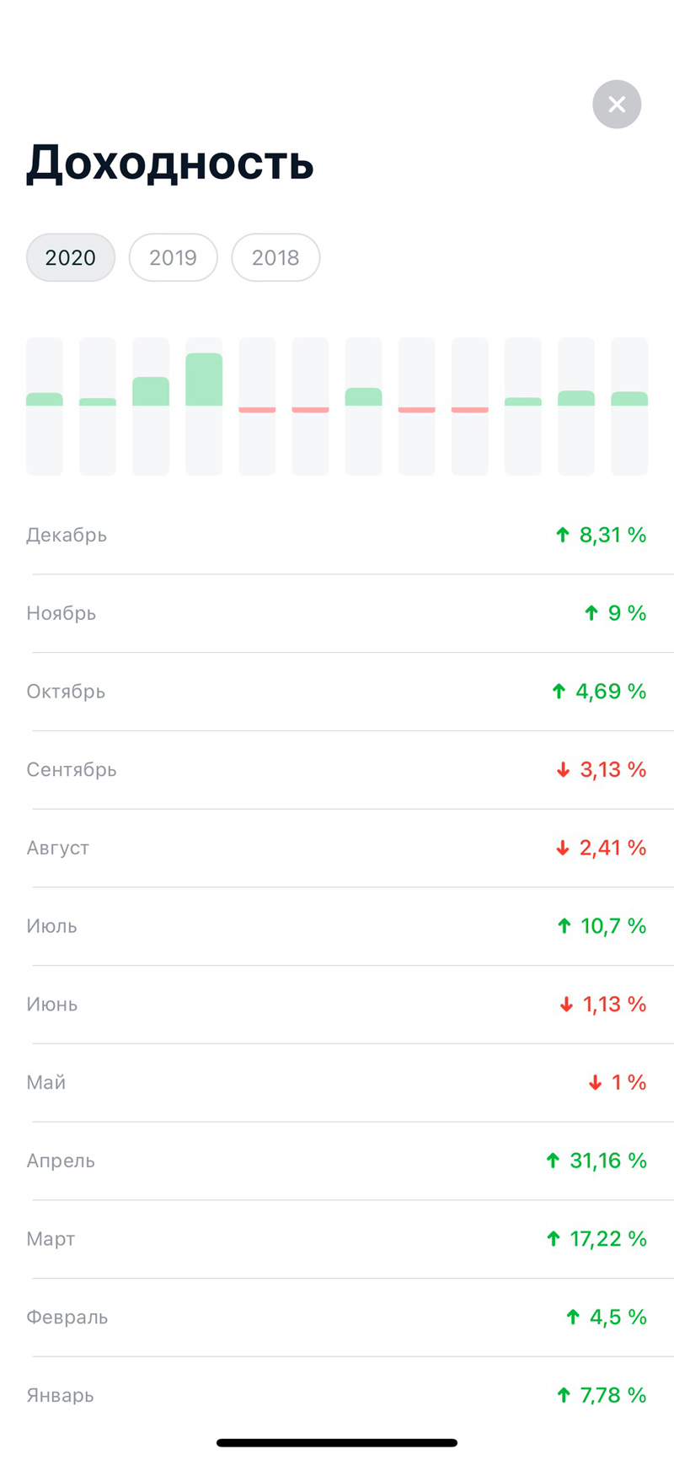Viewport: 674px width, 1460px height.
Task: Switch to the 2018 year tab
Action: 275,257
